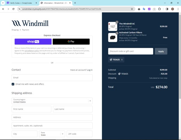
Task: Focus Discount code or gift card field
Action: click(x=131, y=51)
